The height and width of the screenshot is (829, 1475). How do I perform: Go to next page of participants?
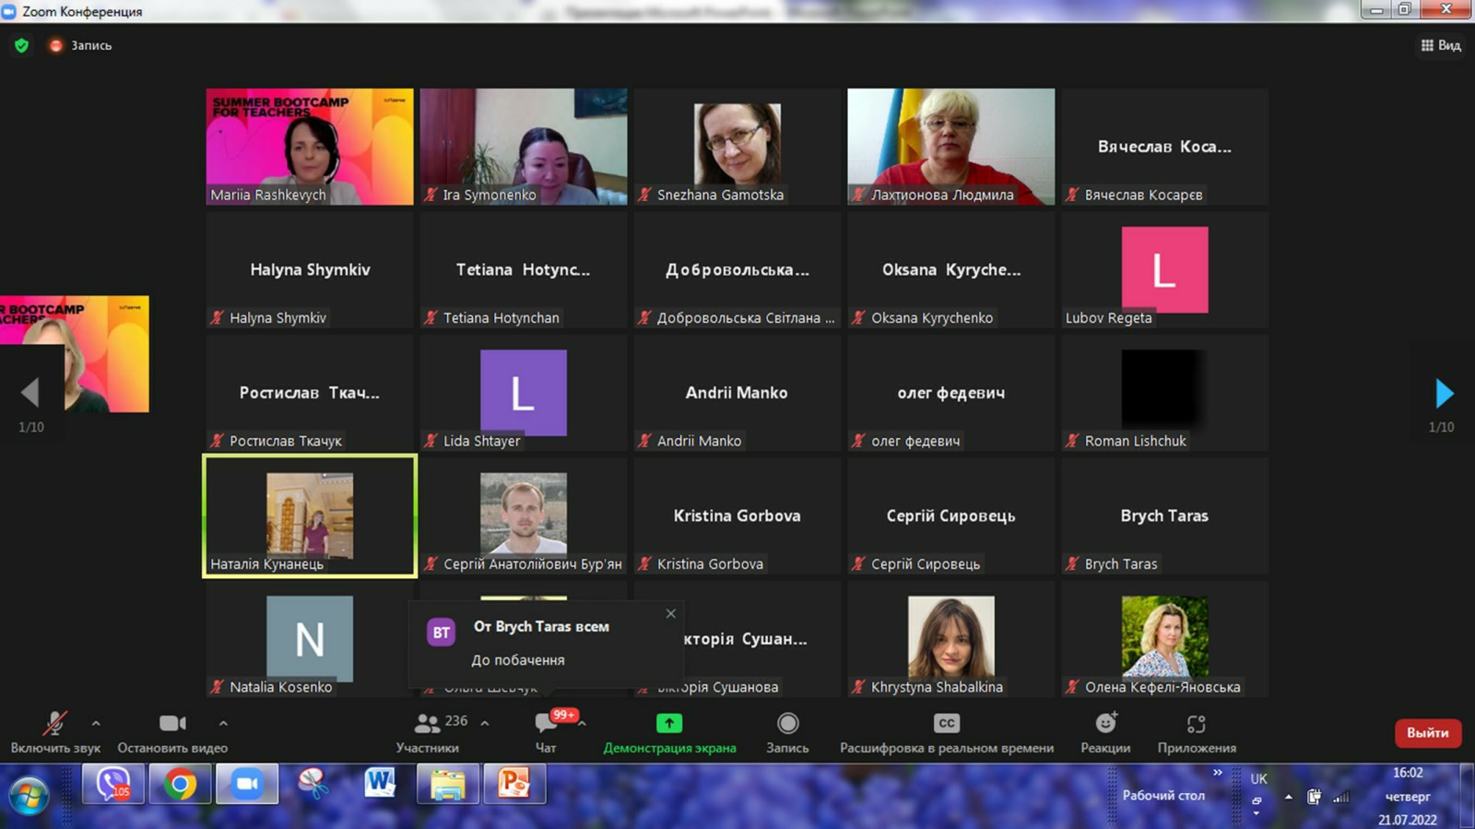coord(1444,394)
